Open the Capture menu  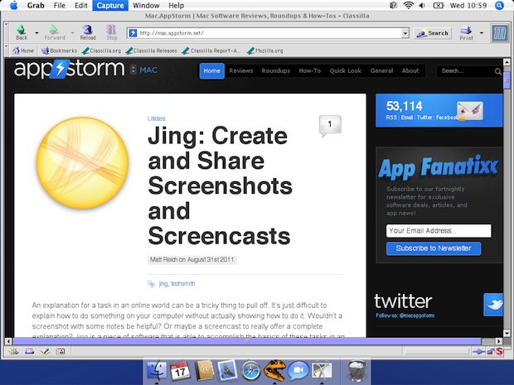[110, 5]
